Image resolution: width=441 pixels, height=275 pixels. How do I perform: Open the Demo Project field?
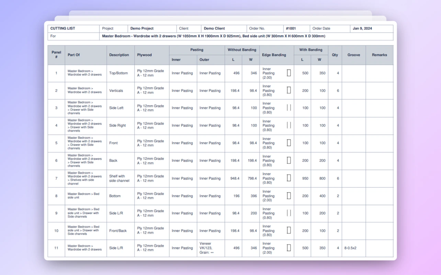[x=143, y=29]
